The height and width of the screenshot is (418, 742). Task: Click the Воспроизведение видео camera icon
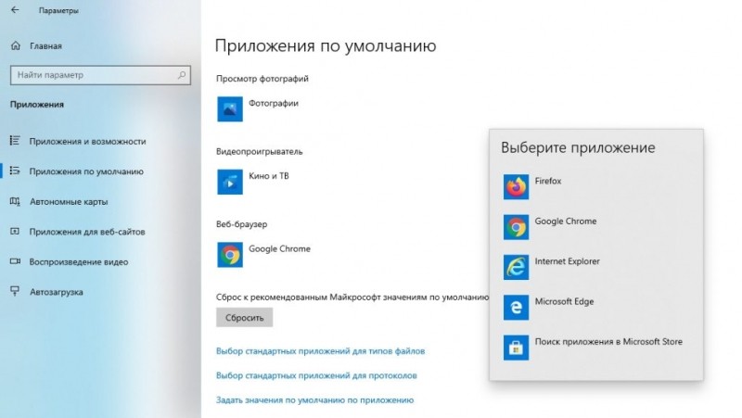(15, 261)
